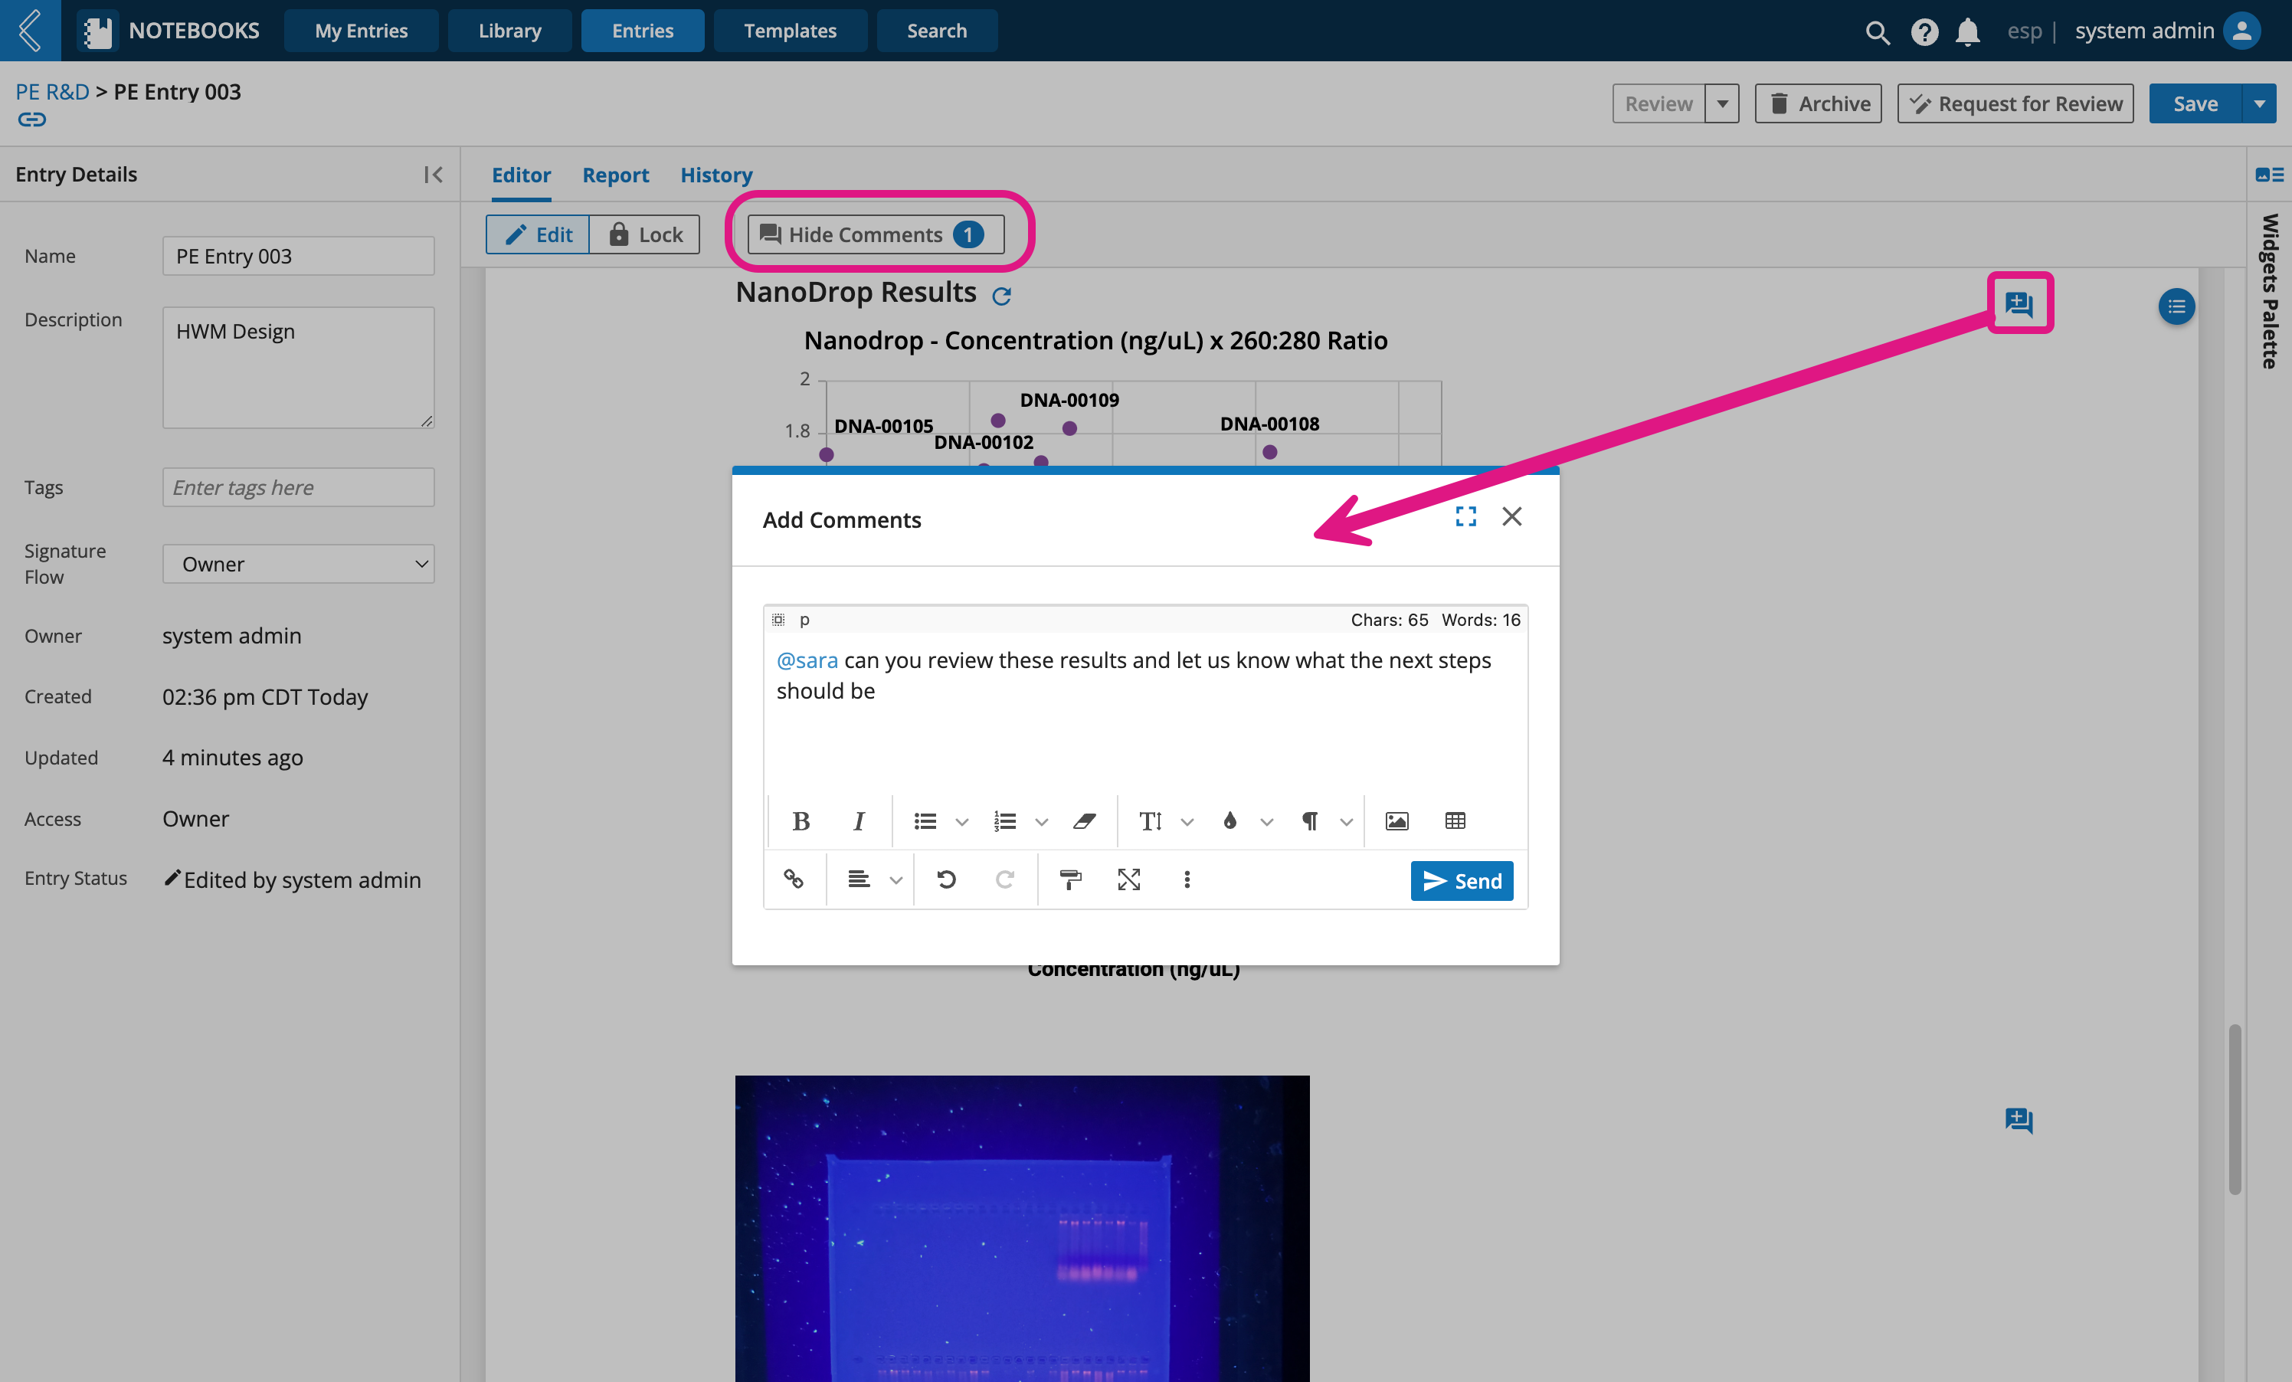Switch to the Editor tab
Screen dimensions: 2292x1382
(x=521, y=175)
